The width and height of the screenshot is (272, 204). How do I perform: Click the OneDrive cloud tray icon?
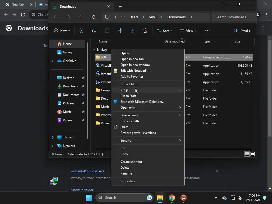(x=224, y=198)
